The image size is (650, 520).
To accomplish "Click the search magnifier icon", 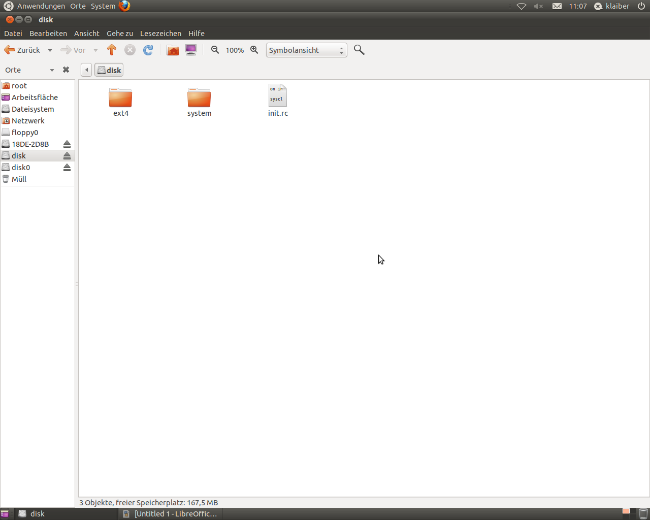I will tap(359, 50).
